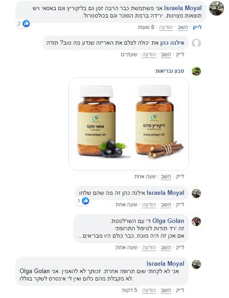Click Olga Golan's name link
229x298 pixels.
point(168,221)
